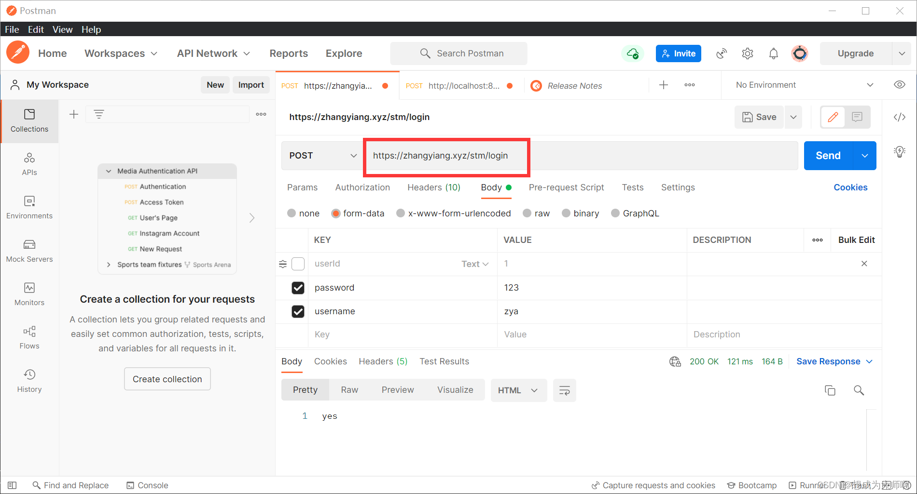
Task: Open the Save options dropdown arrow
Action: [793, 117]
